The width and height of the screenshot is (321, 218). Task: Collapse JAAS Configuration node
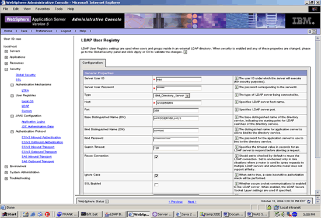[x=12, y=116]
